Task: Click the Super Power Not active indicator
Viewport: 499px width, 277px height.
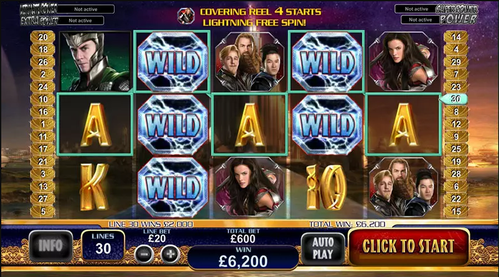Action: (416, 9)
